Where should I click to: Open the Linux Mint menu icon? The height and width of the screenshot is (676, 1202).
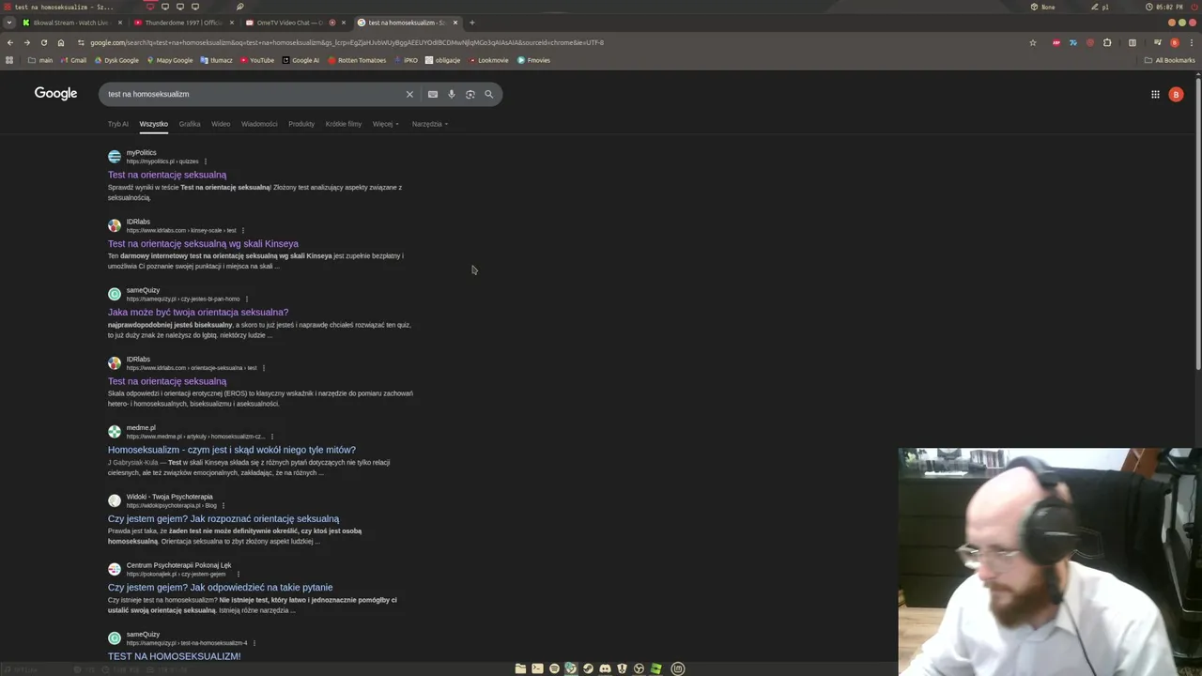(x=678, y=668)
